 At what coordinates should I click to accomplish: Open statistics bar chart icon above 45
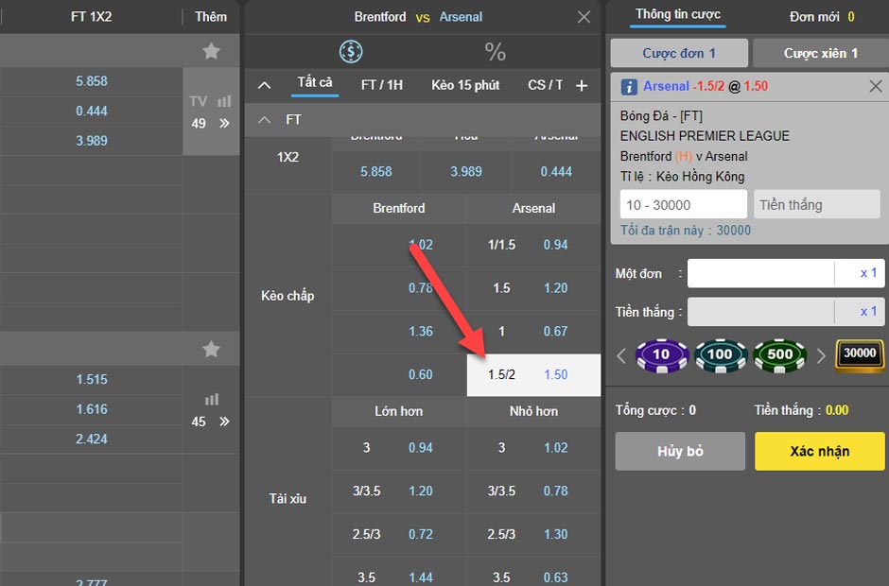212,400
